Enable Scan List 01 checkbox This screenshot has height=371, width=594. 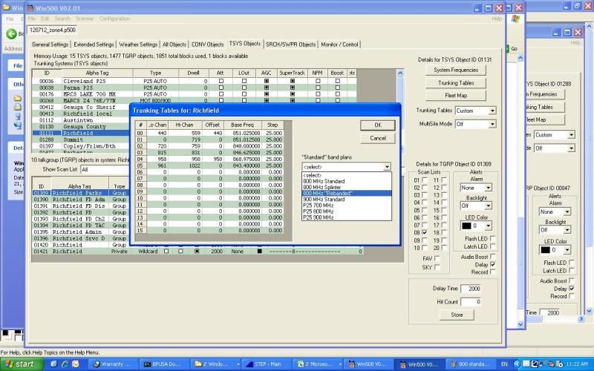[x=424, y=180]
